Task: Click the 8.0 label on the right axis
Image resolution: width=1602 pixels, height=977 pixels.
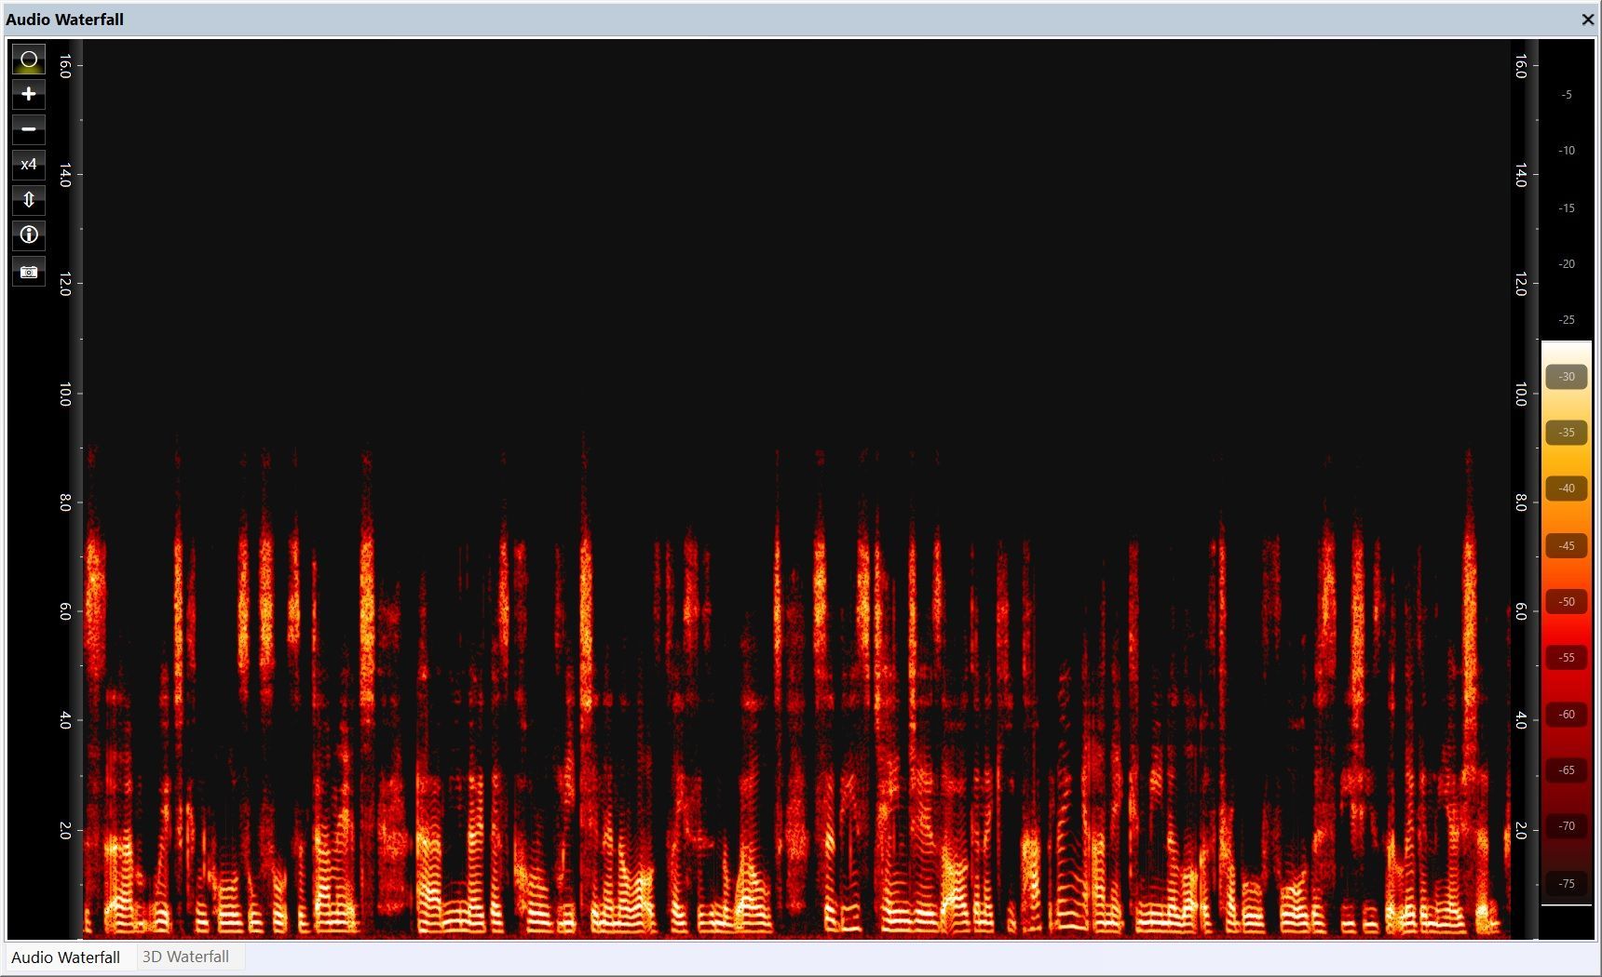Action: [1521, 502]
